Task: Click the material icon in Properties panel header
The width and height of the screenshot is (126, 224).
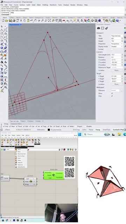Action: 106,28
